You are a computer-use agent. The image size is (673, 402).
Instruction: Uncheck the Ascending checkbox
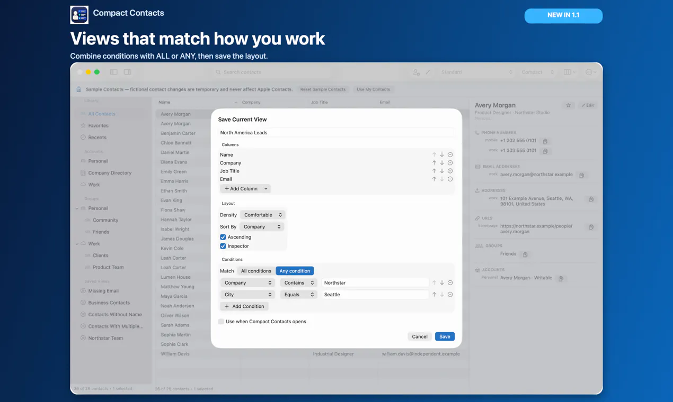pyautogui.click(x=223, y=237)
